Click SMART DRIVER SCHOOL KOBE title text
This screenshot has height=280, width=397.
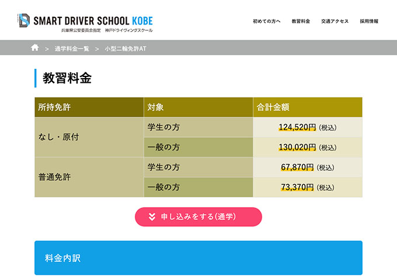click(93, 20)
